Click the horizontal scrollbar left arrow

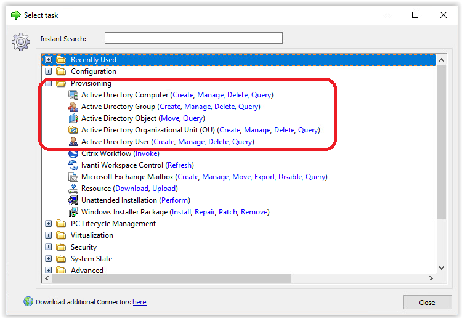[47, 278]
